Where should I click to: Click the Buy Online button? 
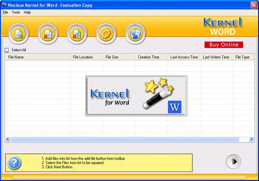(x=224, y=44)
